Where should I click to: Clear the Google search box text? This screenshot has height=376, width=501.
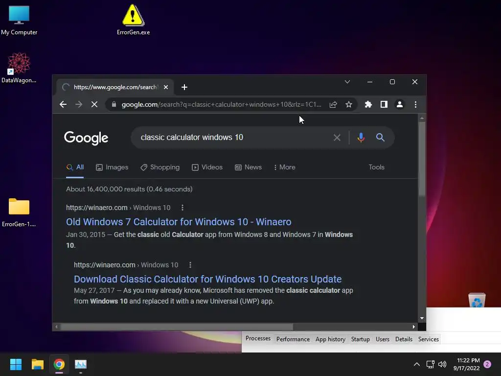pos(337,138)
